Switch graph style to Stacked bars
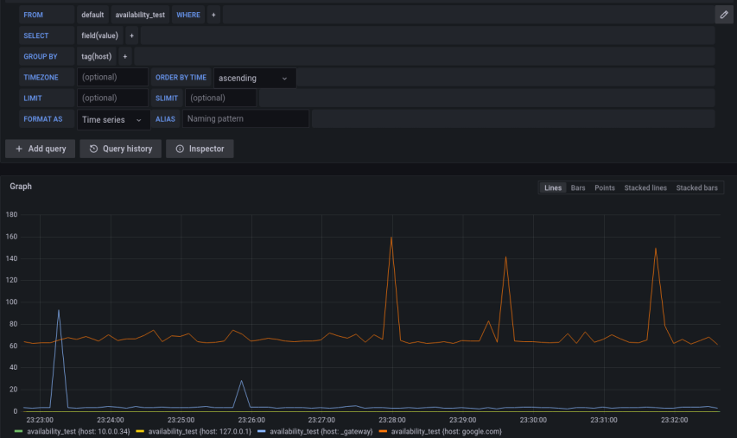 pos(697,187)
